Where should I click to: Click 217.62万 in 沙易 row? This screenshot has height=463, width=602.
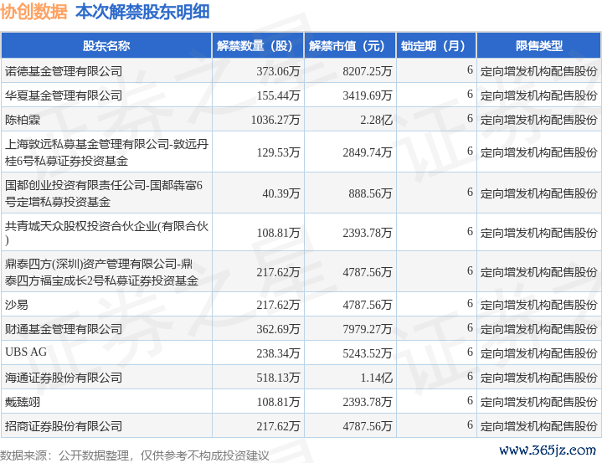pyautogui.click(x=278, y=305)
